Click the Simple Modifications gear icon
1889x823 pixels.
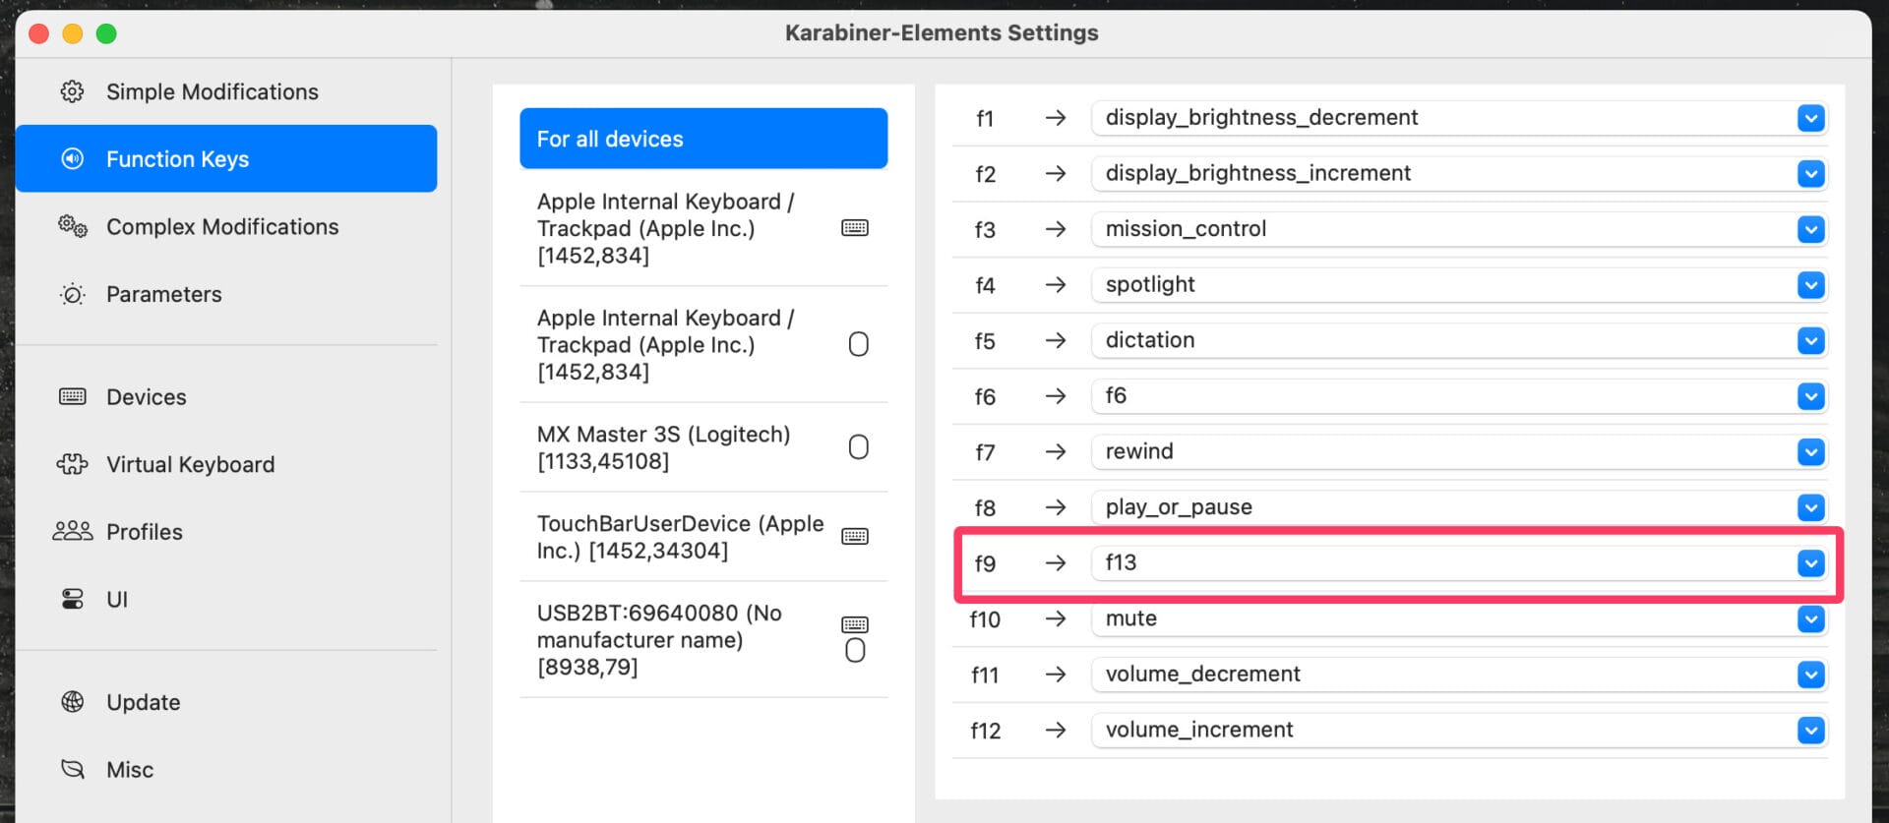point(72,91)
